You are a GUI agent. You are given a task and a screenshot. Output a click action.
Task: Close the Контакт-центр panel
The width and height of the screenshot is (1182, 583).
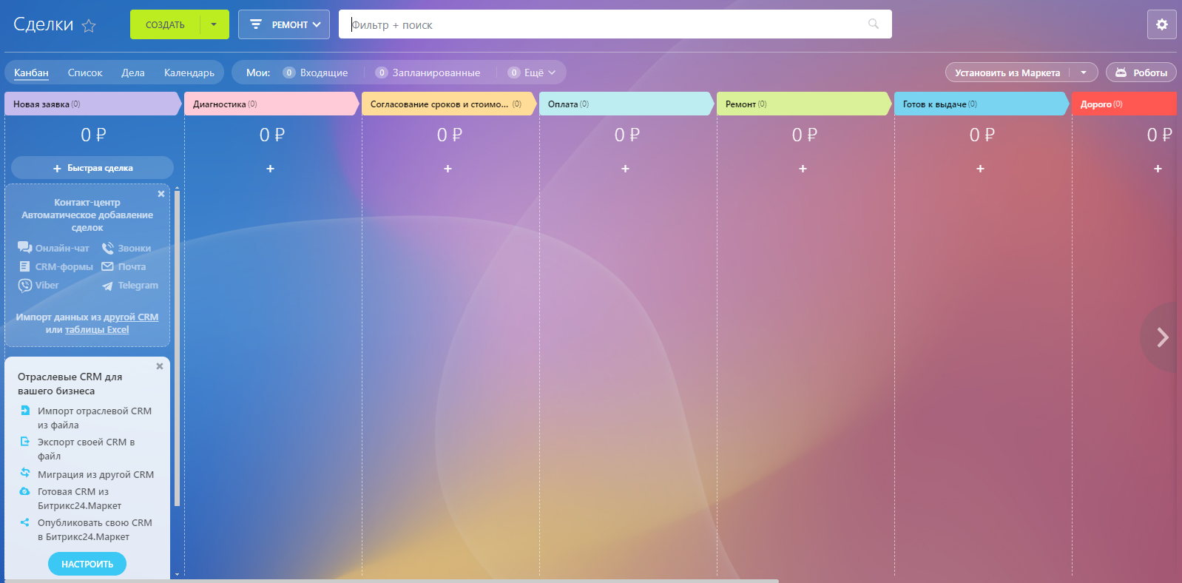tap(161, 194)
